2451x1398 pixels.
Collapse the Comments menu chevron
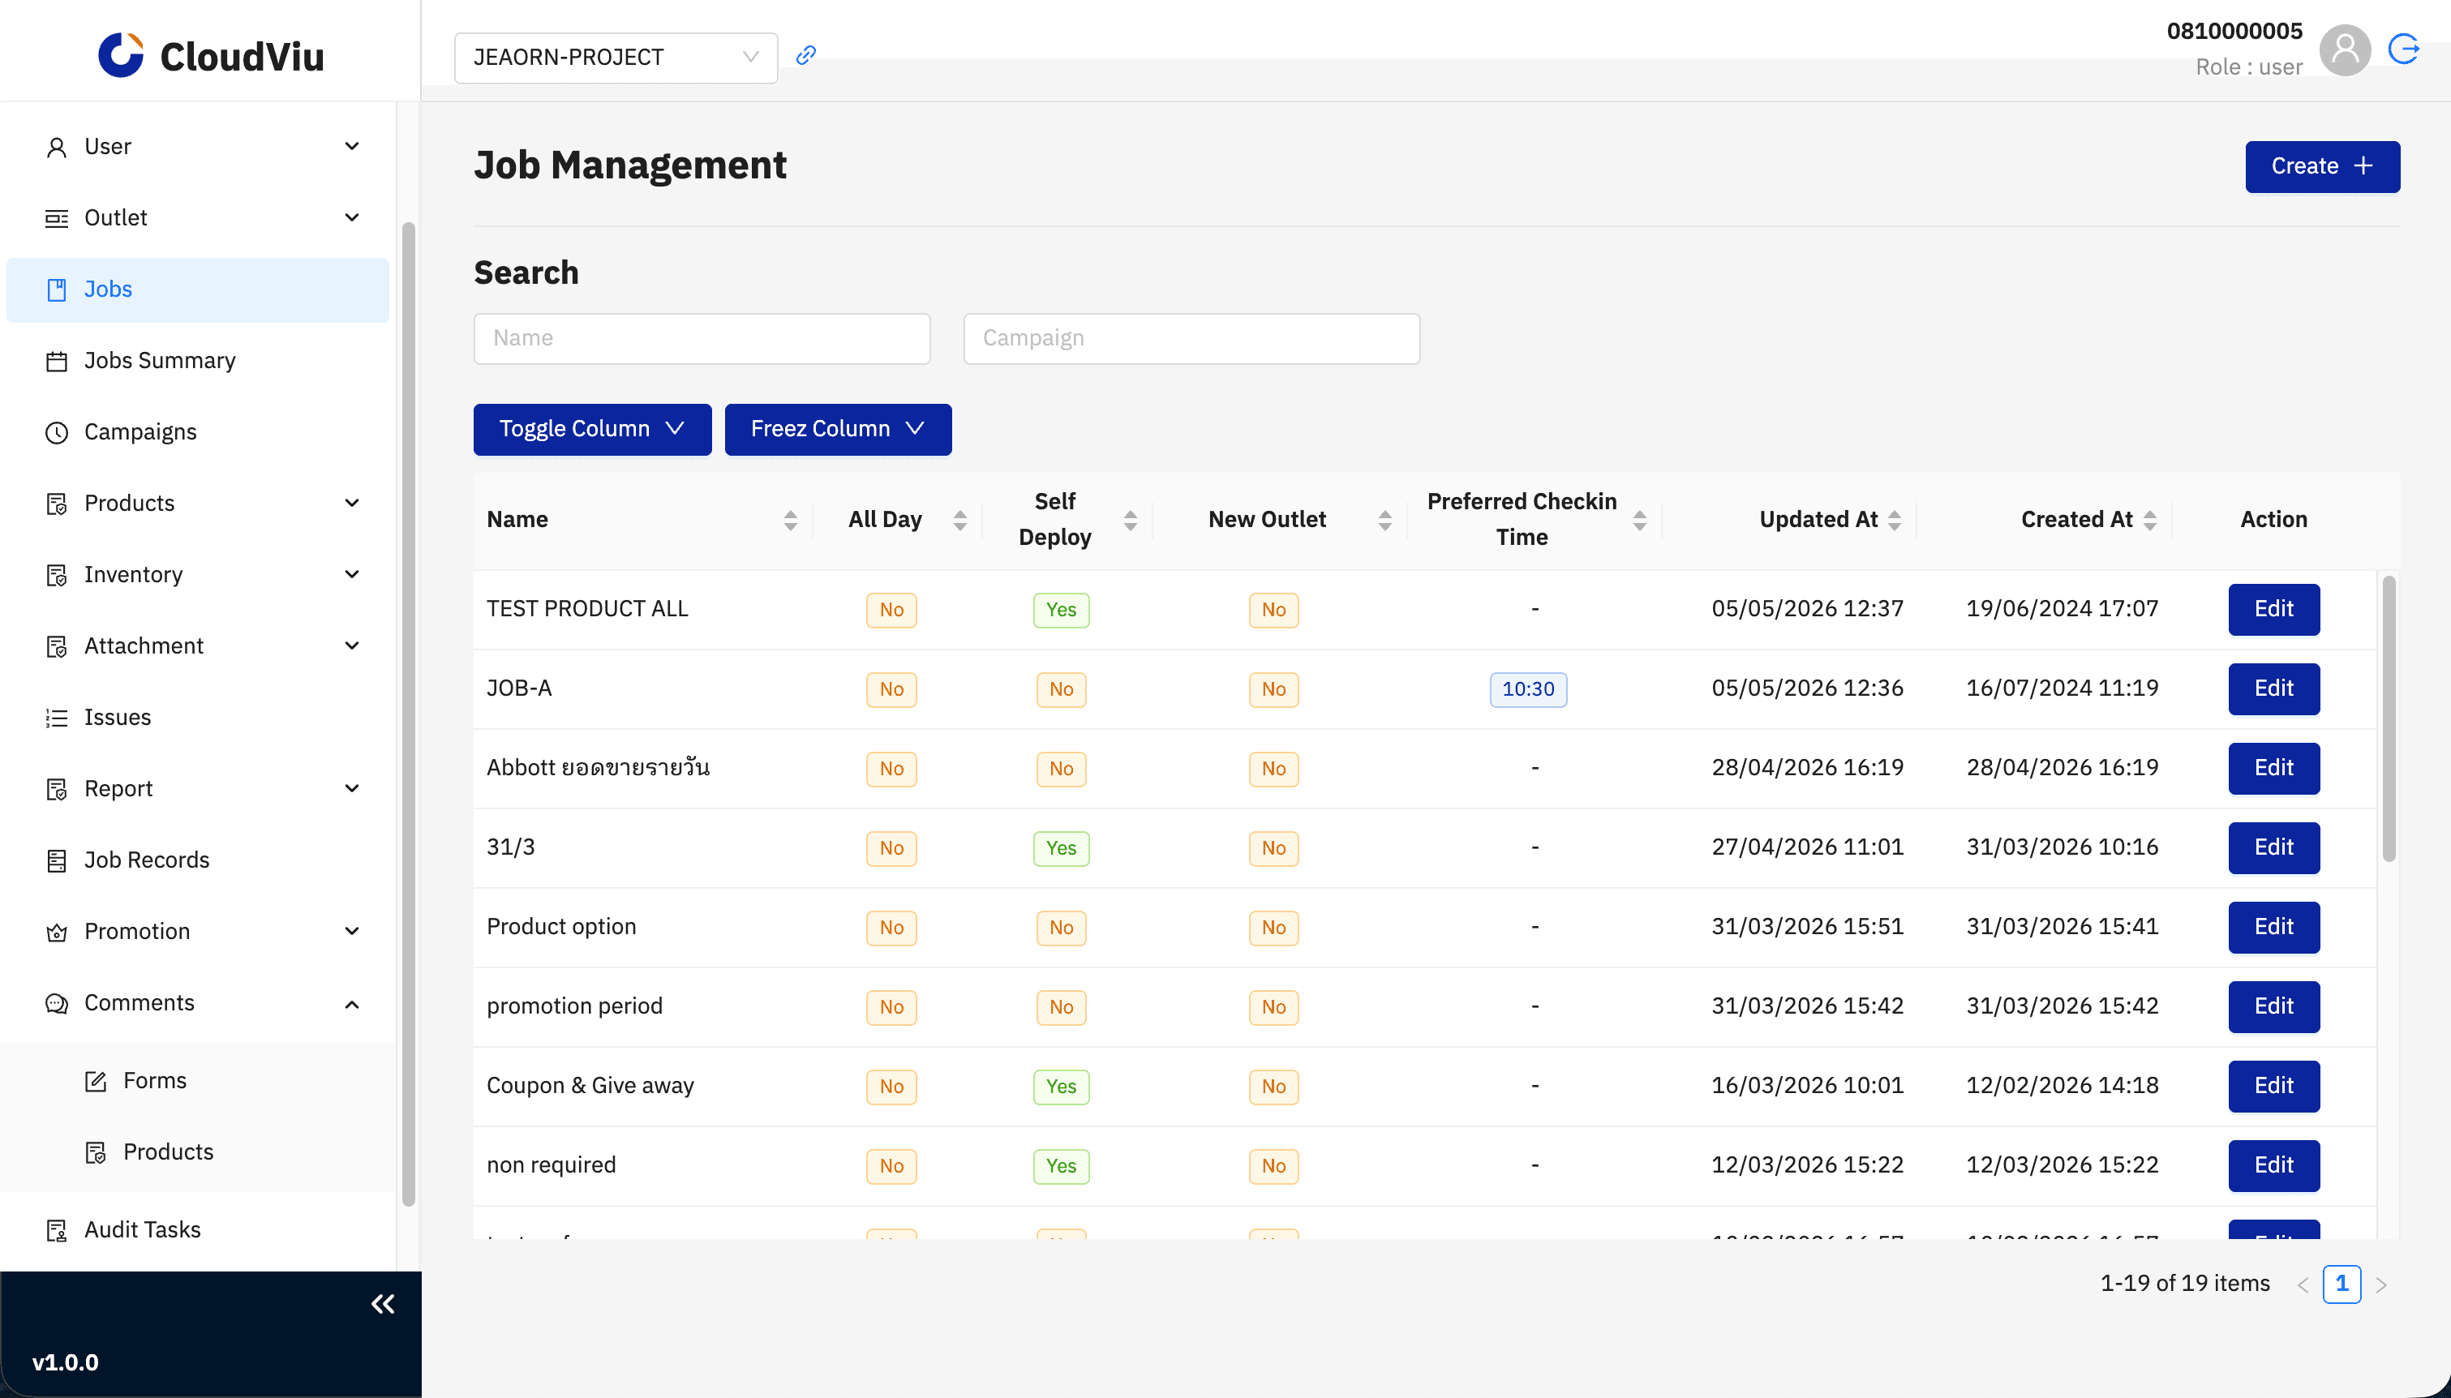point(352,1005)
